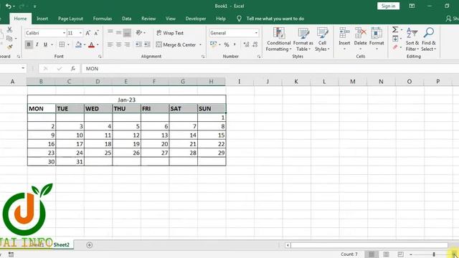This screenshot has width=459, height=258.
Task: Click the AutoSum sigma icon
Action: tap(395, 29)
